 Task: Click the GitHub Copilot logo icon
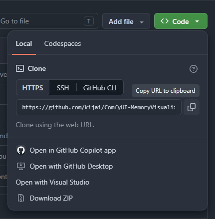pos(21,150)
